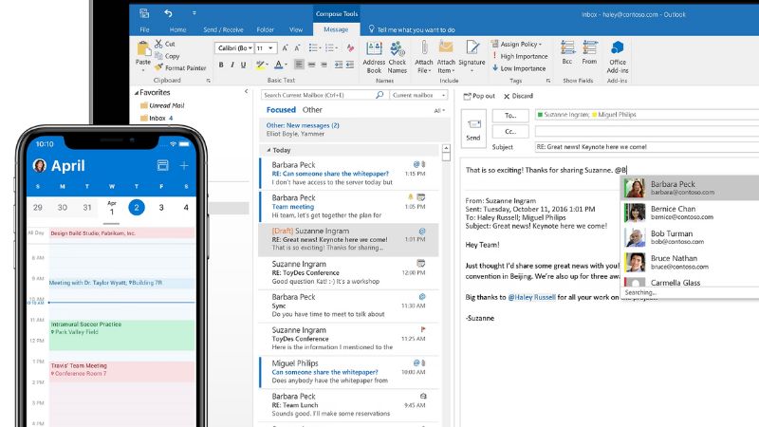Toggle Italic formatting
Viewport: 759px width, 427px height.
[232, 65]
